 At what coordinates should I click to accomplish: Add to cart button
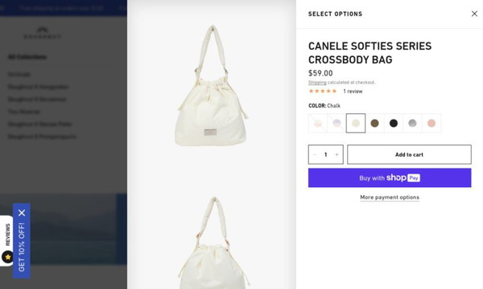(x=409, y=154)
